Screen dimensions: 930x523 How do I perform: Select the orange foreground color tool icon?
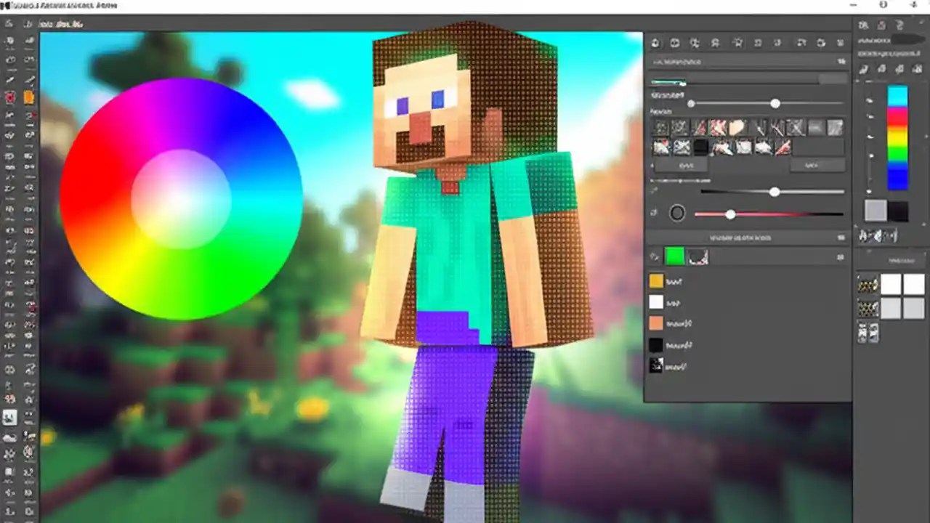[x=29, y=97]
